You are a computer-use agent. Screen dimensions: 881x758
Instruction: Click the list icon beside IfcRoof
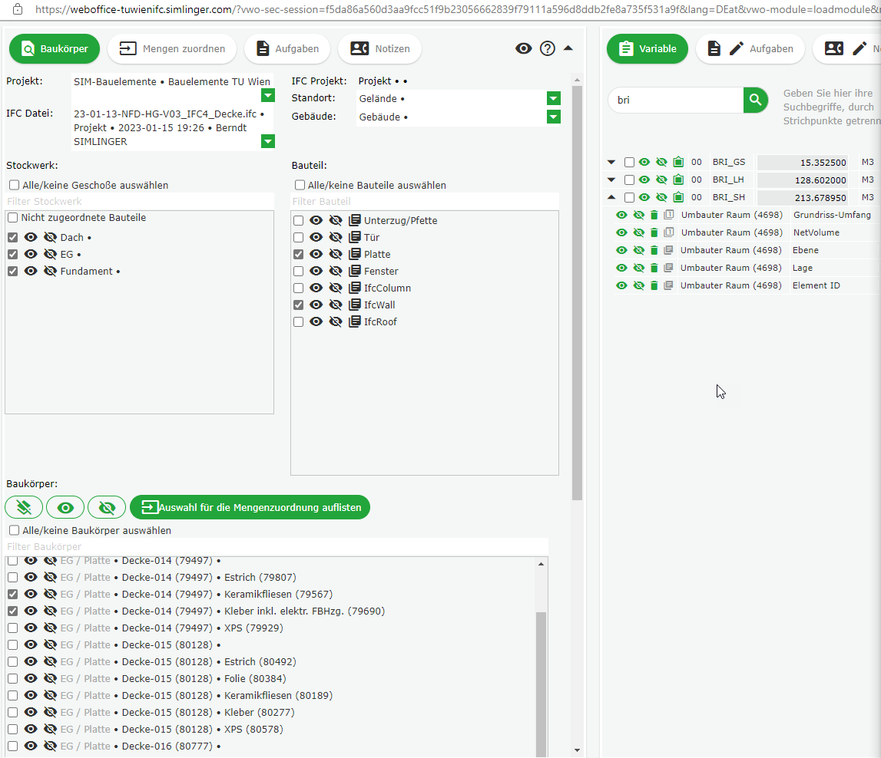click(354, 322)
